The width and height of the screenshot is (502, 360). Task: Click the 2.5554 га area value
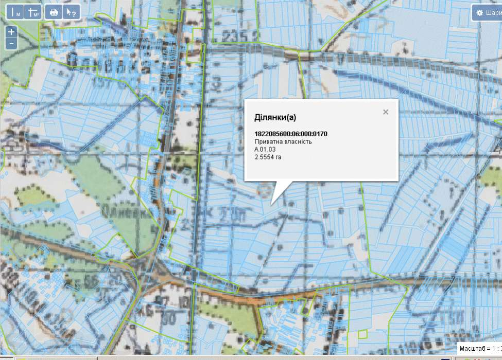click(x=268, y=157)
